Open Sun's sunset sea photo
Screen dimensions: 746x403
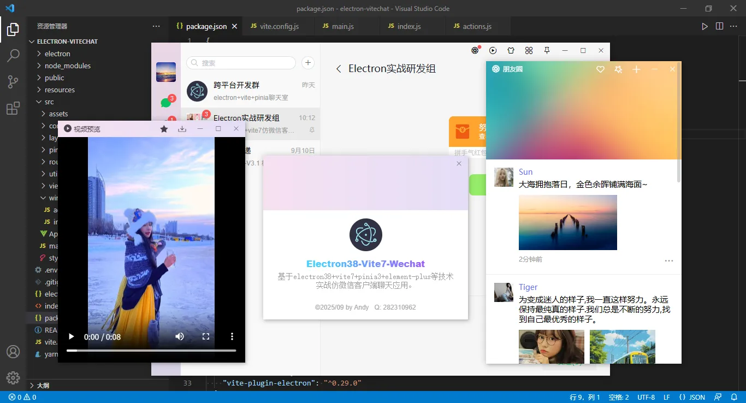(568, 223)
